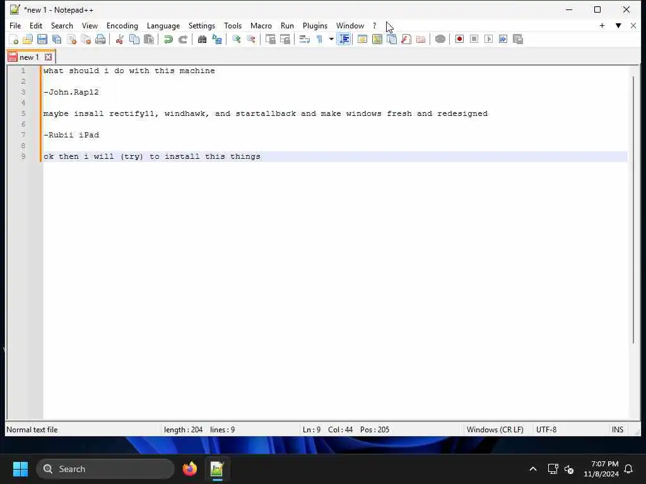Click the Print toolbar icon

click(x=100, y=39)
